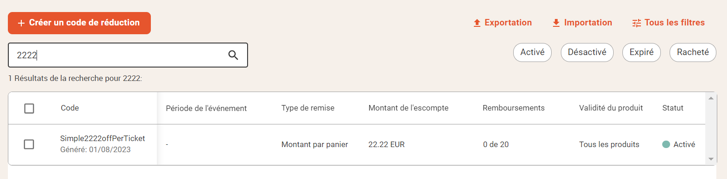Screen dimensions: 727x179
Task: Click the Créer un code de réduction button
Action: 79,23
